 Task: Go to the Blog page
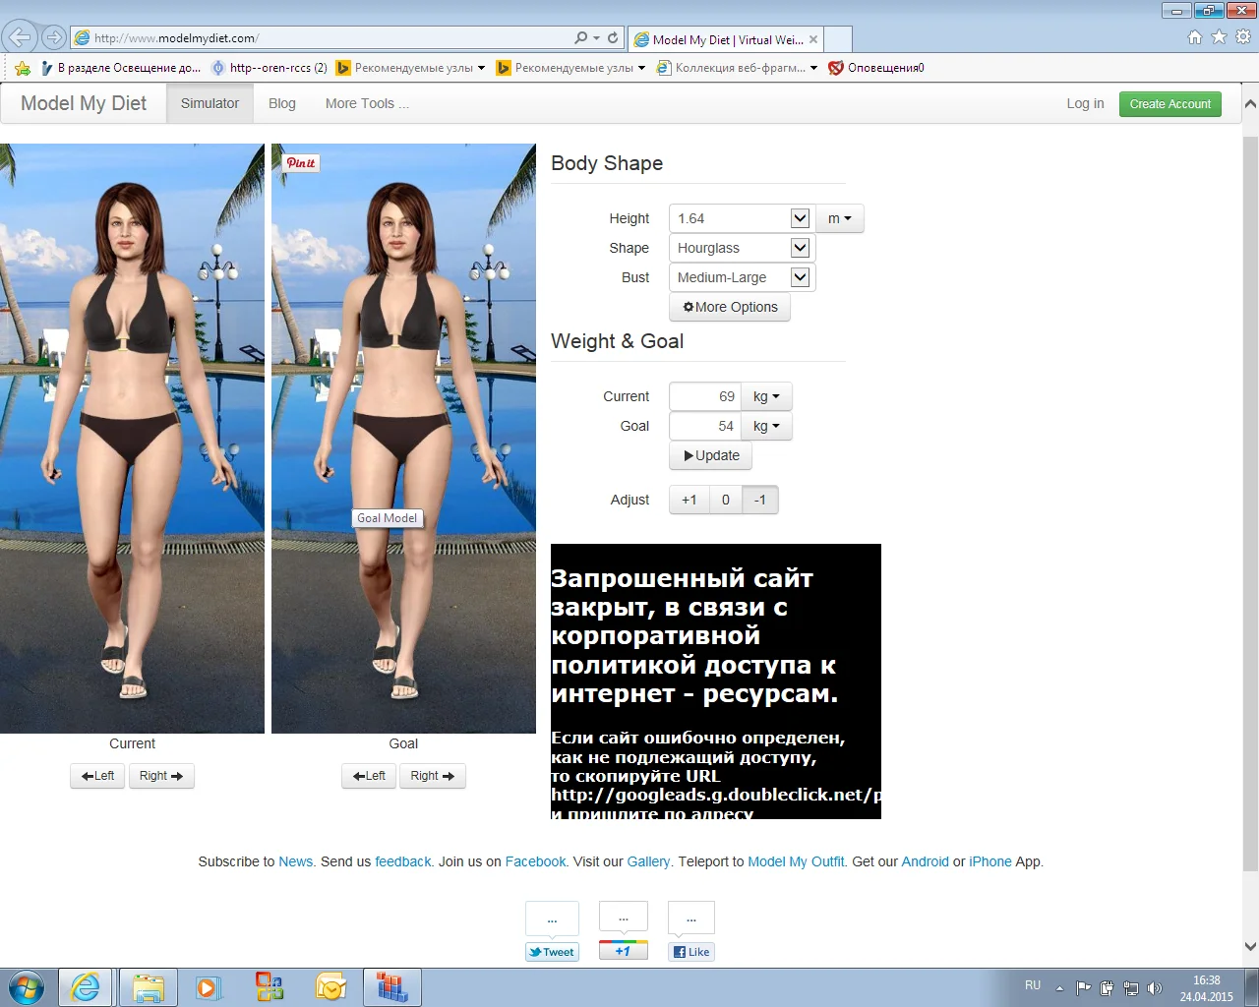(x=282, y=103)
